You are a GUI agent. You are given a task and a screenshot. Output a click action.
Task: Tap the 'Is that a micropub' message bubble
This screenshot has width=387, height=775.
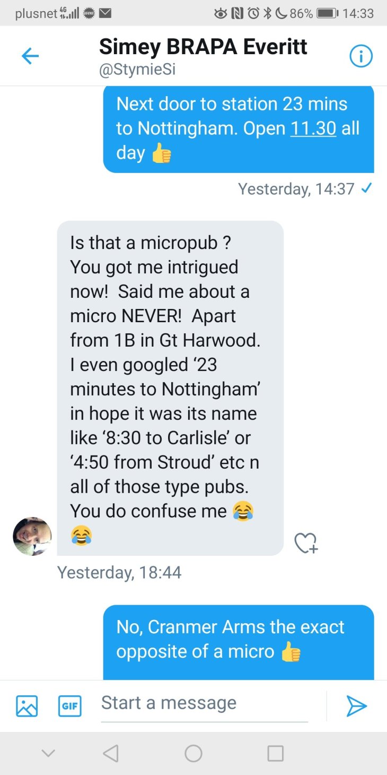coord(170,387)
